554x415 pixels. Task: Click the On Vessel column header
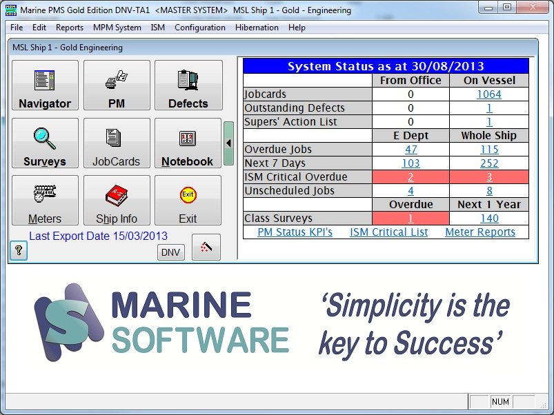[x=489, y=81]
